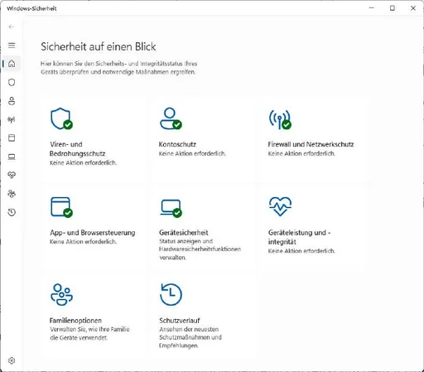This screenshot has height=372, width=424.
Task: Open device health via sidebar heart icon
Action: [x=12, y=175]
